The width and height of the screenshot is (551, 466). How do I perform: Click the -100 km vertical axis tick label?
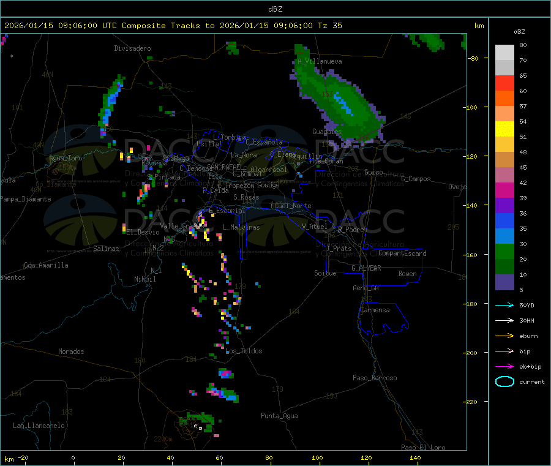(x=470, y=107)
